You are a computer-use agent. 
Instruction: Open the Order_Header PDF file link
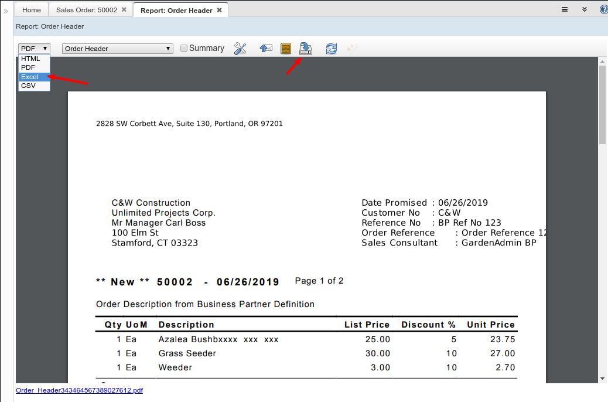click(79, 390)
